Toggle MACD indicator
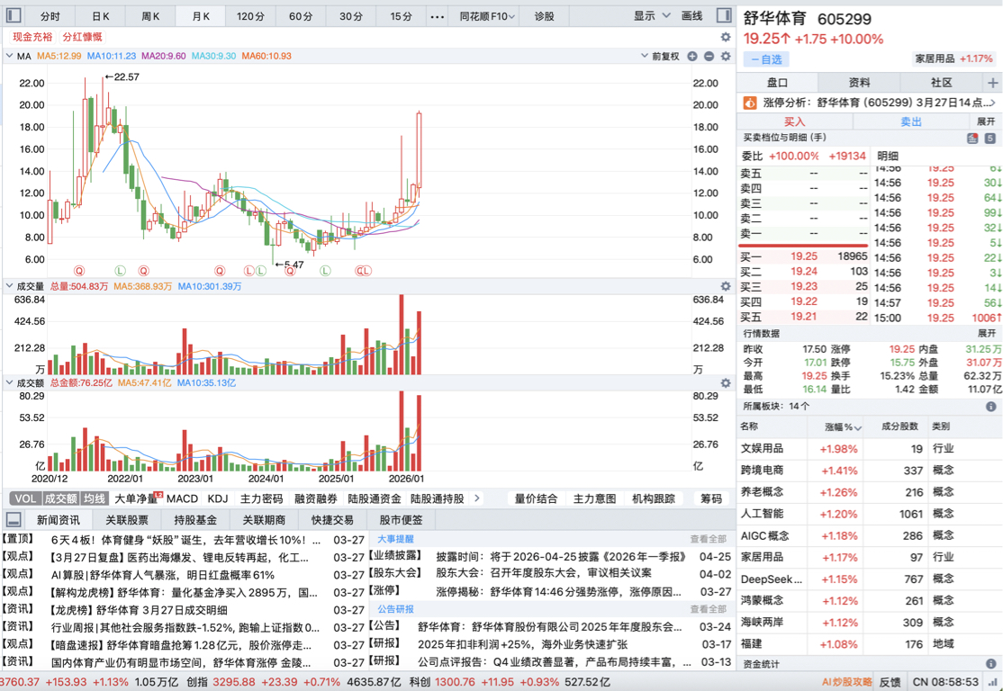The height and width of the screenshot is (691, 1003). (x=182, y=498)
